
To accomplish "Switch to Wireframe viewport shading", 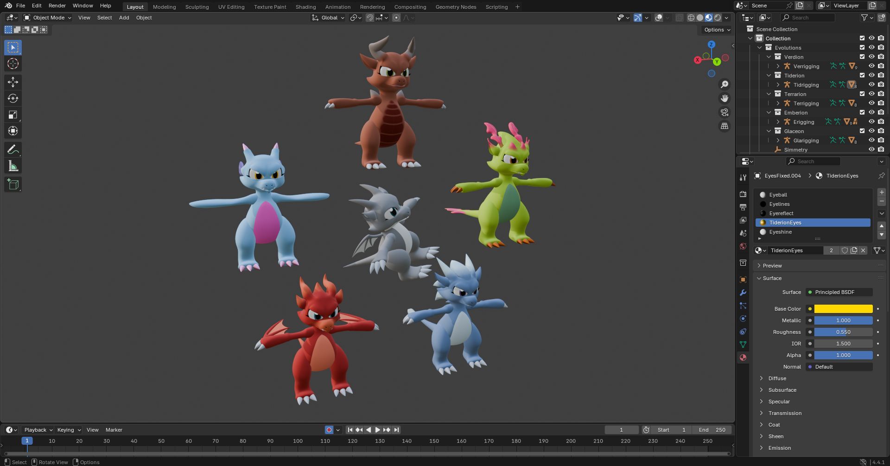I will [691, 18].
